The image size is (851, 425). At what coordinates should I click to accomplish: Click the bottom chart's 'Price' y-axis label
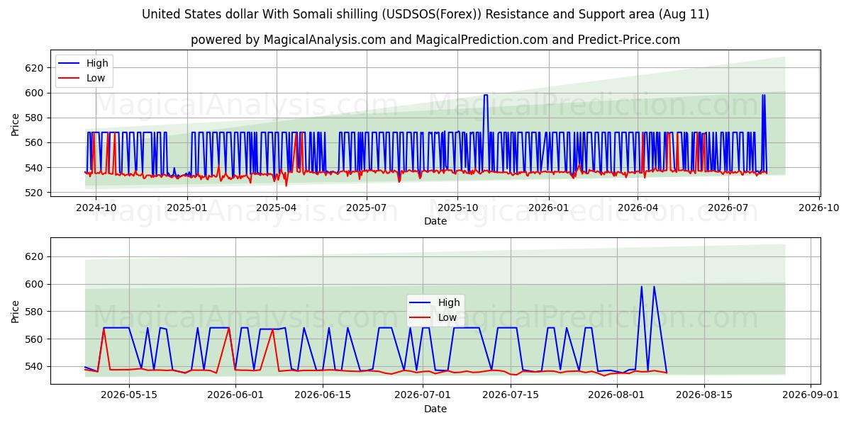point(16,312)
